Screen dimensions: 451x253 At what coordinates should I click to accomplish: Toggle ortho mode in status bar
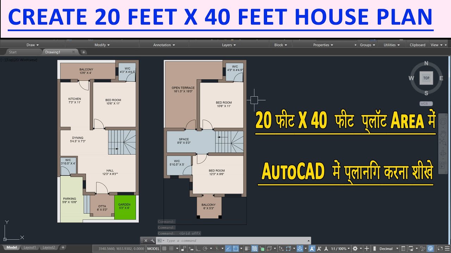click(x=198, y=248)
